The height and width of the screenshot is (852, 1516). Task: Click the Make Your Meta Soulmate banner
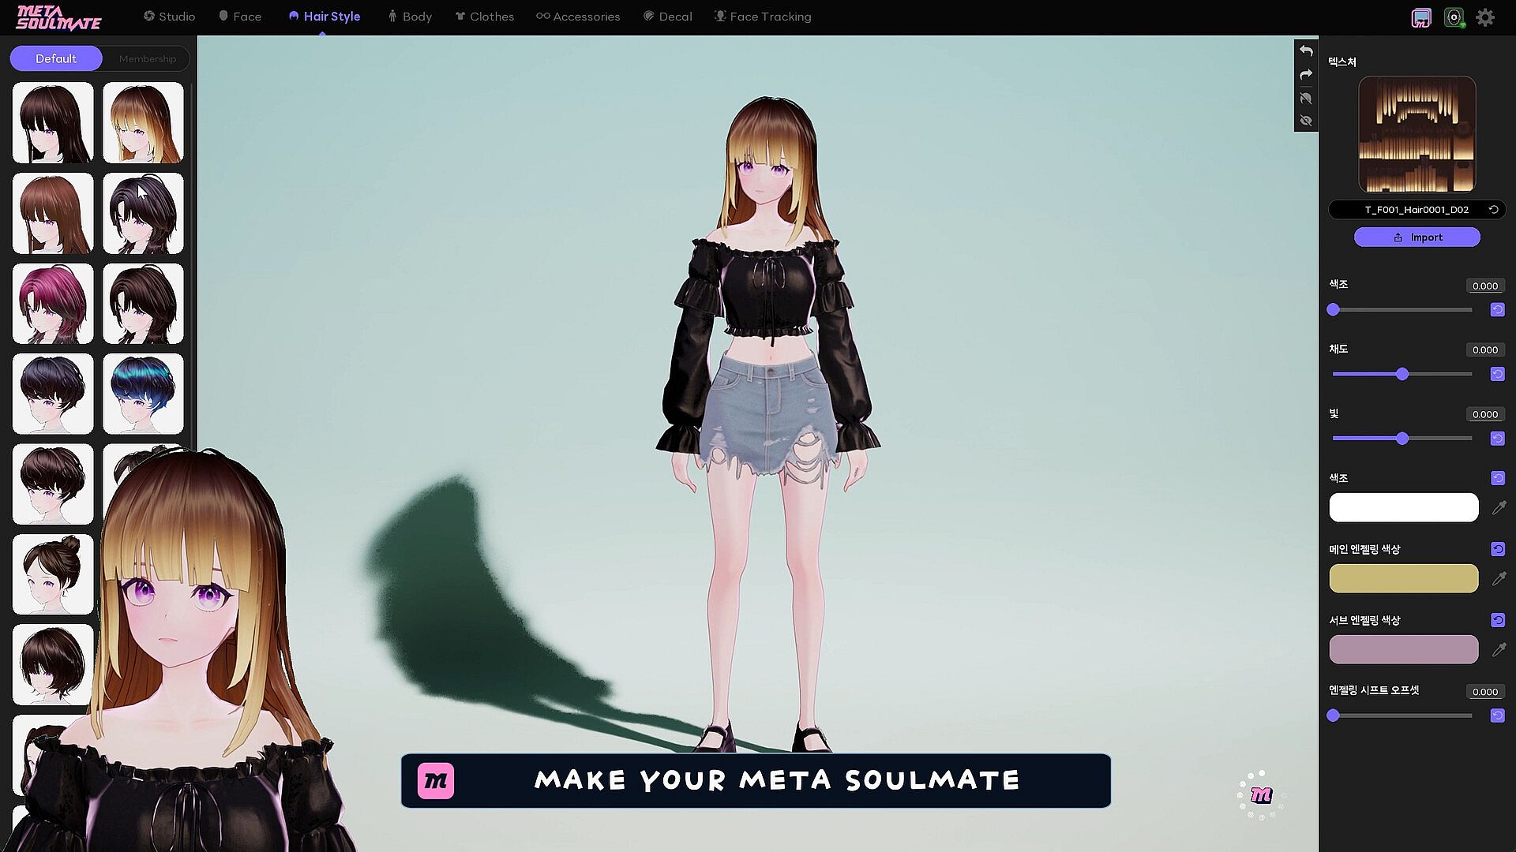click(756, 780)
